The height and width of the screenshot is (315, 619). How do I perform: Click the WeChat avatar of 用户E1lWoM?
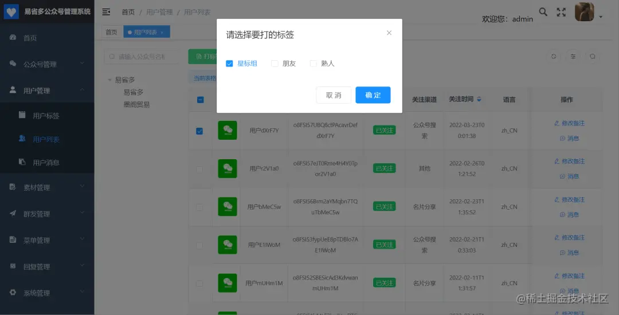[x=228, y=245]
